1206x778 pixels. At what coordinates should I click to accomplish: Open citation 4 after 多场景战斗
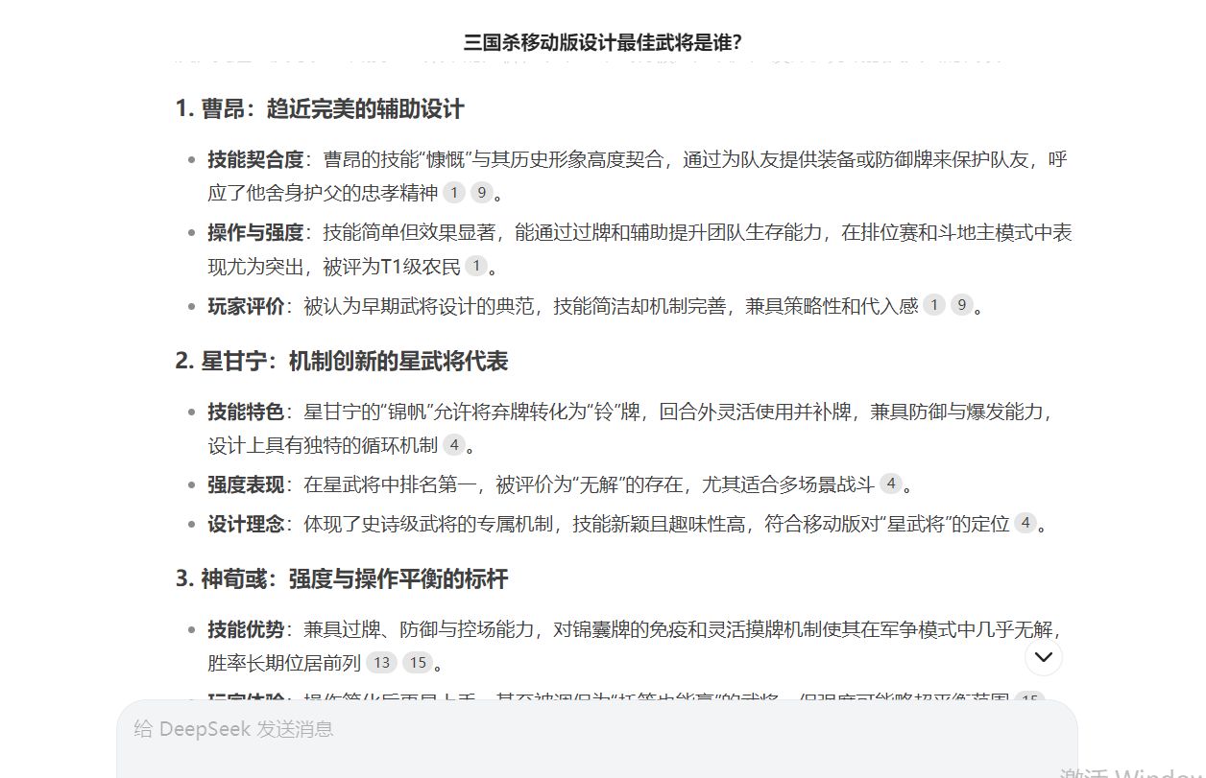pos(891,483)
